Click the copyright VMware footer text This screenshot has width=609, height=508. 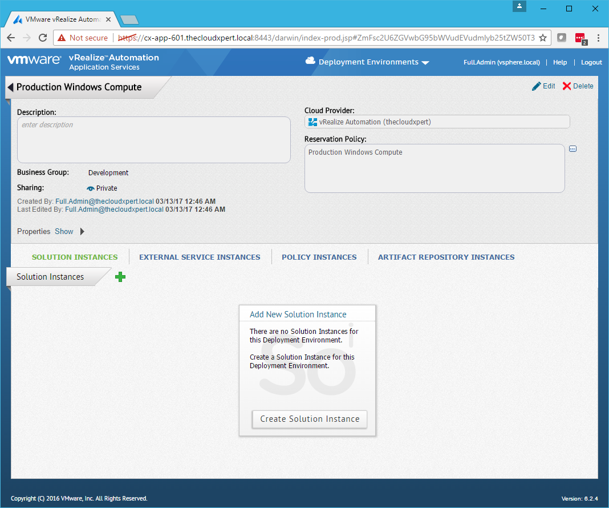coord(79,499)
